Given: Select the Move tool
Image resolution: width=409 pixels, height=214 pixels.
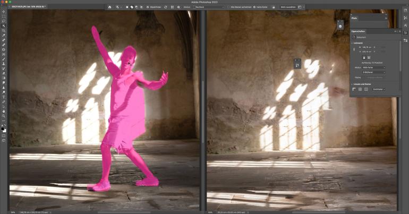Looking at the screenshot, I should (x=4, y=12).
